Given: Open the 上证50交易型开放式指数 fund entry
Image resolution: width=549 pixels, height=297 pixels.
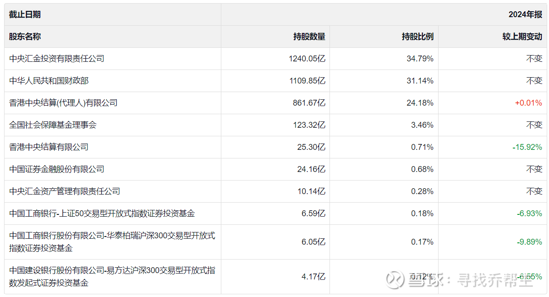Looking at the screenshot, I should [102, 213].
